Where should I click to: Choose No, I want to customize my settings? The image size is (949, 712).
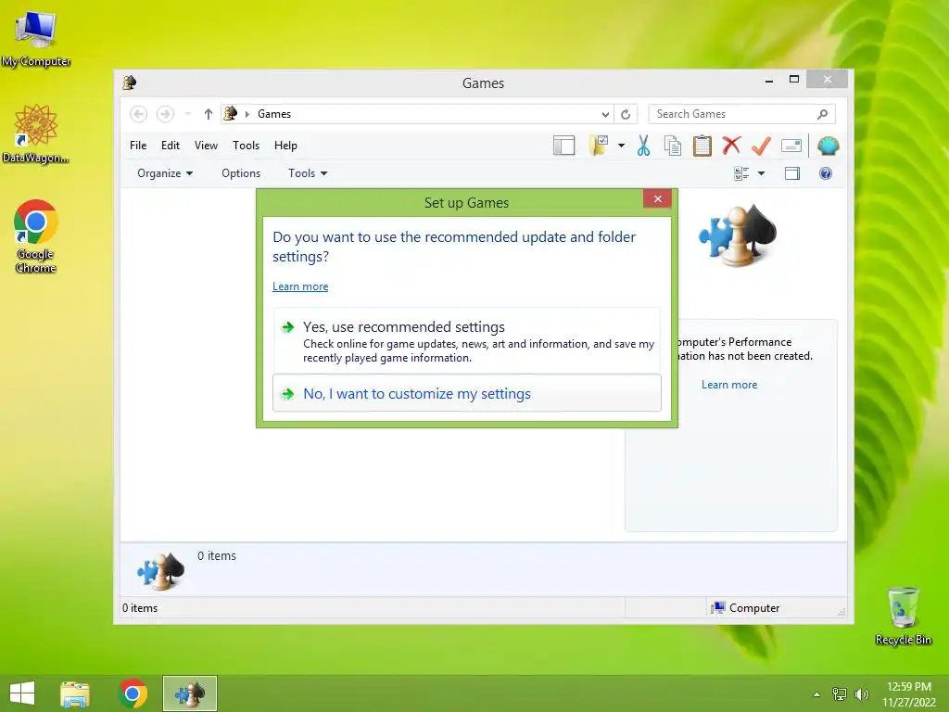[467, 393]
